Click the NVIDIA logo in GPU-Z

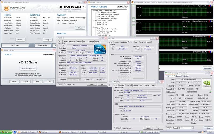point(207,84)
